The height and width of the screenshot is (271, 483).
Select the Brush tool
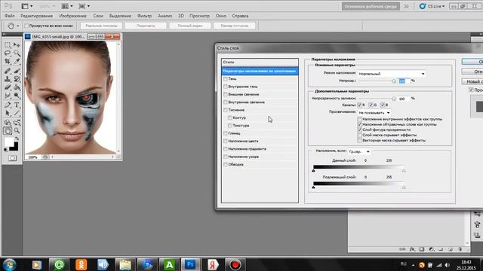(x=17, y=71)
